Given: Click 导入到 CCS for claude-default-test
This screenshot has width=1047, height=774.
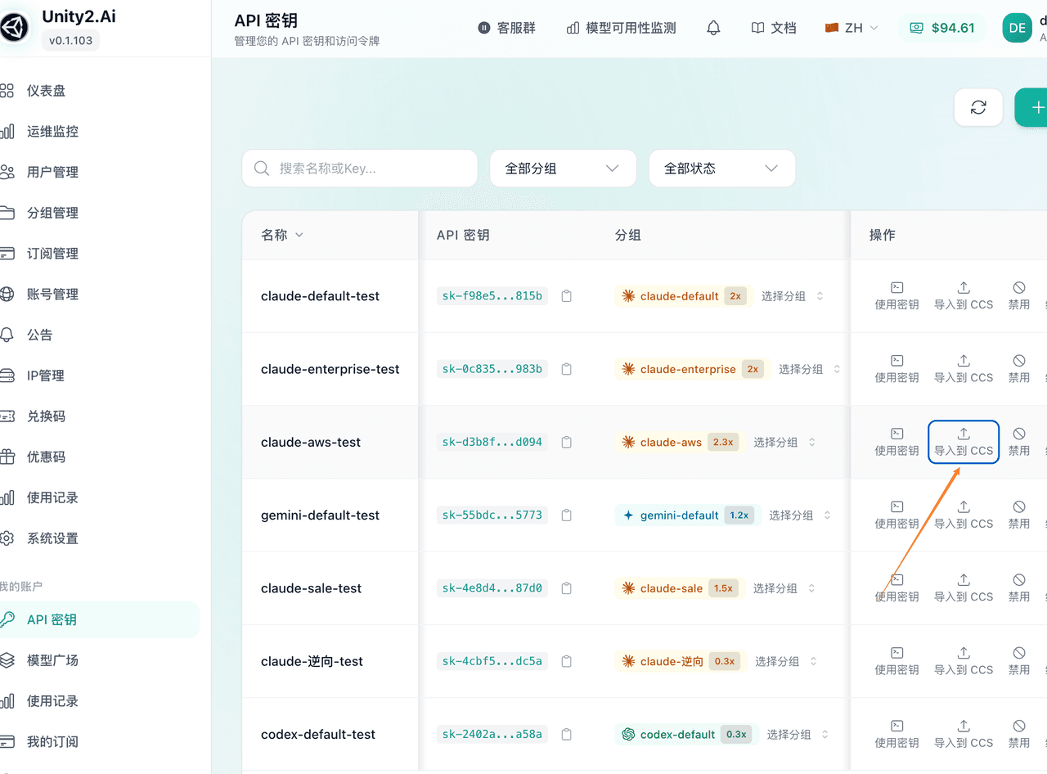Looking at the screenshot, I should point(964,296).
